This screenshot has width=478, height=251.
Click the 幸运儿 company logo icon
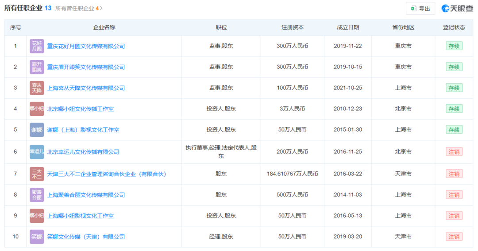click(37, 152)
